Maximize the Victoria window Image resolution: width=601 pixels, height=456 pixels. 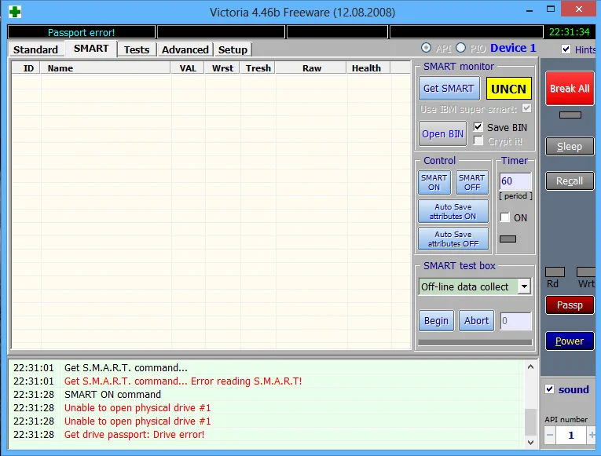tap(551, 9)
